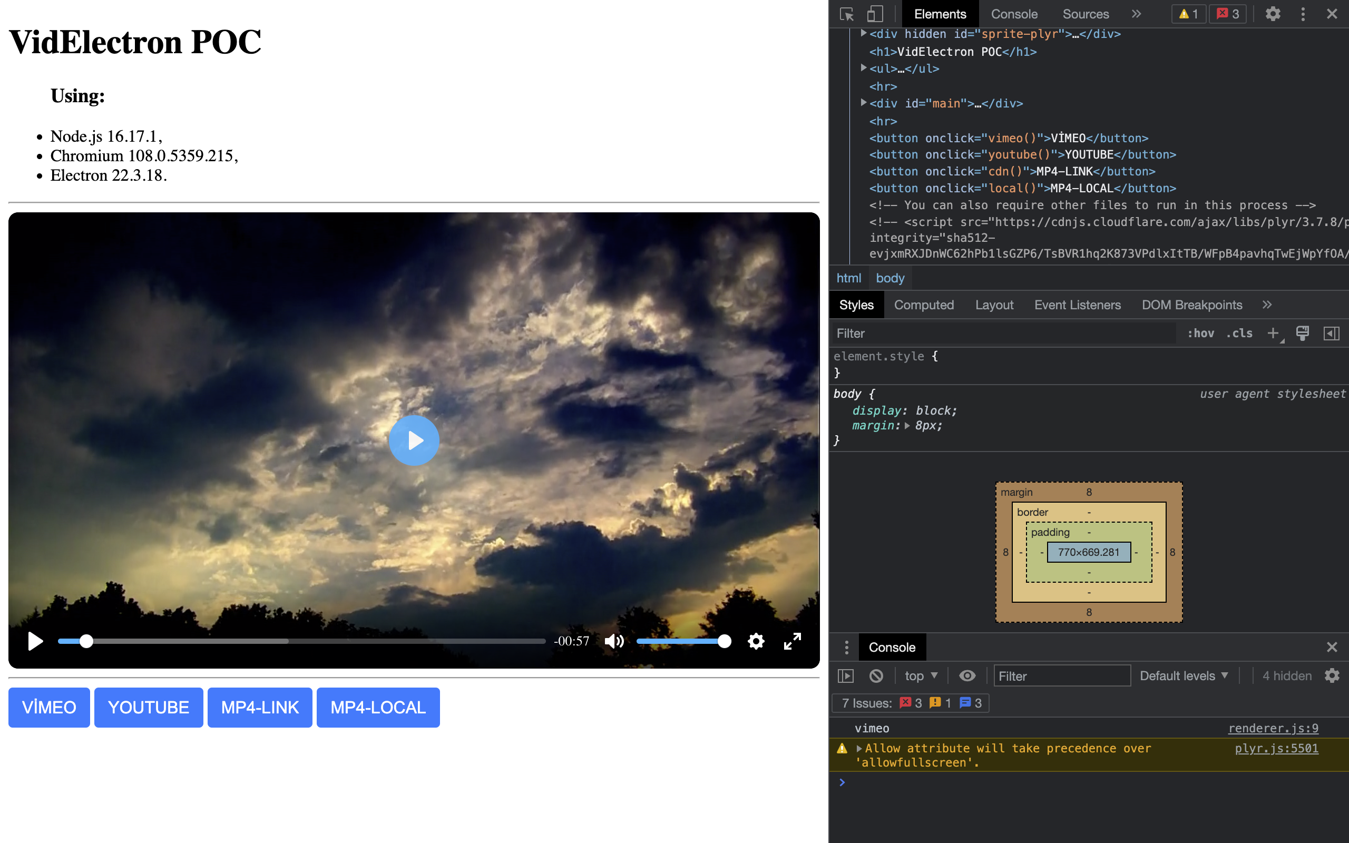This screenshot has width=1349, height=843.
Task: Select the html breadcrumb
Action: click(848, 278)
